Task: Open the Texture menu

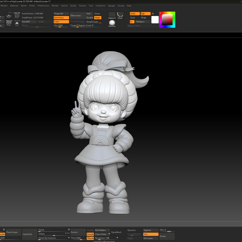Action: (x=83, y=6)
